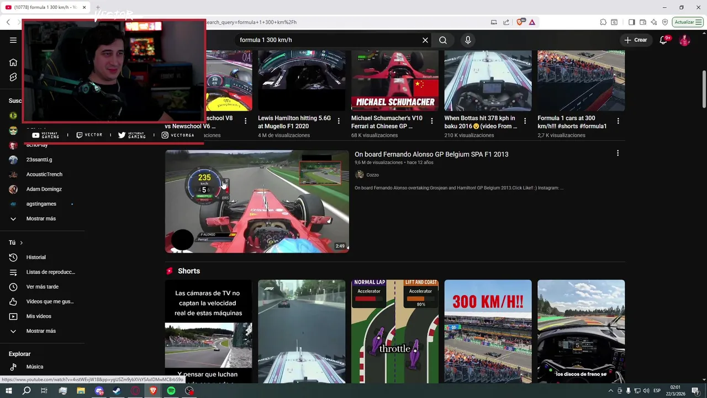
Task: Play the Lewis Hamilton Mugello thumbnail
Action: coord(302,81)
